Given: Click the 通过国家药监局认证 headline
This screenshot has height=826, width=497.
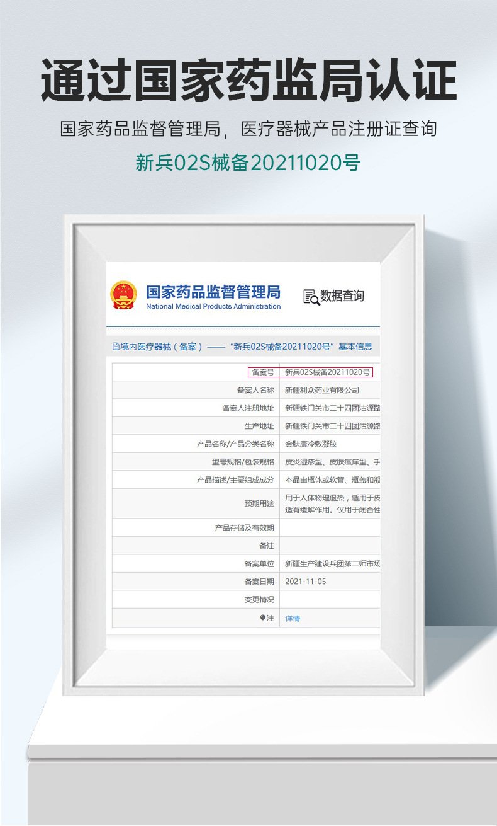Looking at the screenshot, I should [x=248, y=81].
